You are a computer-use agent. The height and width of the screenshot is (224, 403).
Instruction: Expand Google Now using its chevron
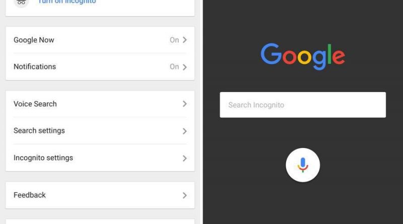[x=185, y=40]
